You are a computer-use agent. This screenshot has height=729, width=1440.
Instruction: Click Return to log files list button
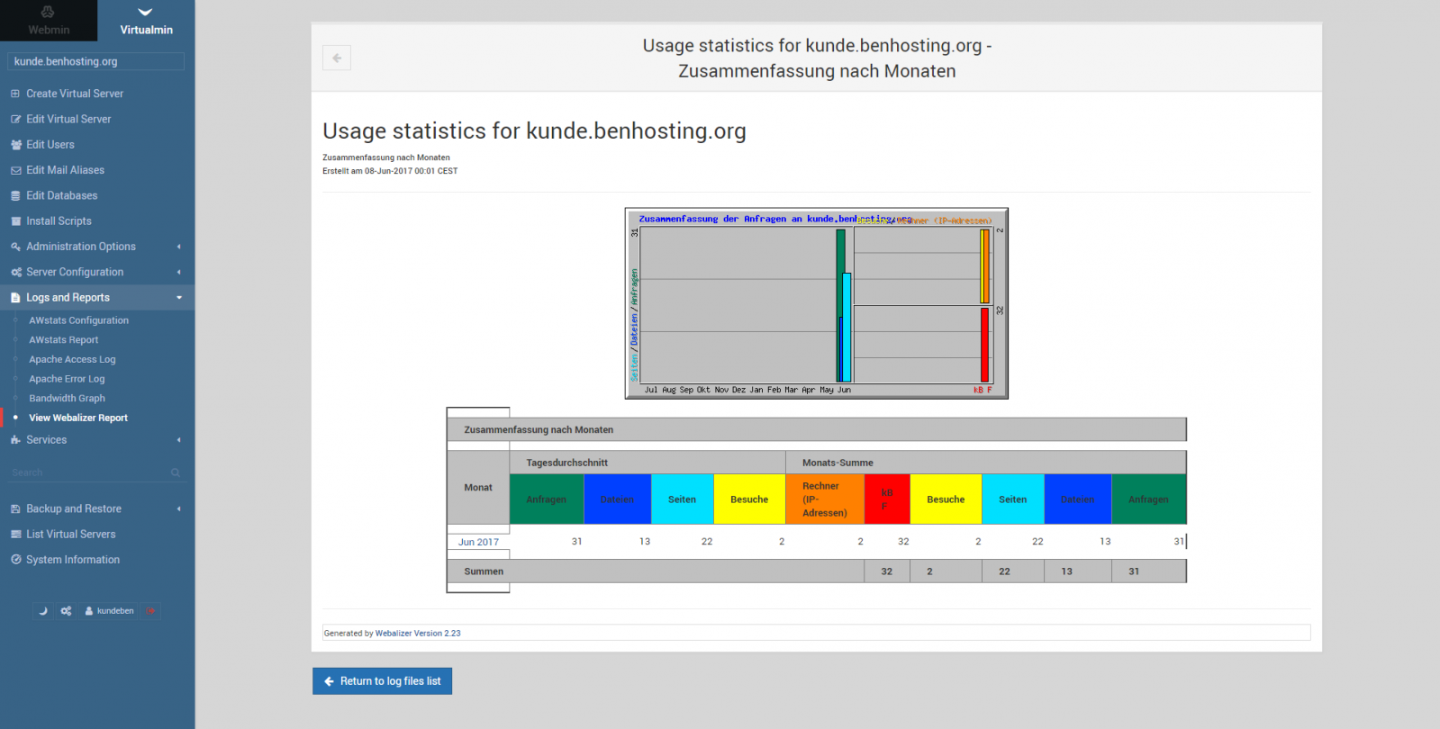pos(382,681)
